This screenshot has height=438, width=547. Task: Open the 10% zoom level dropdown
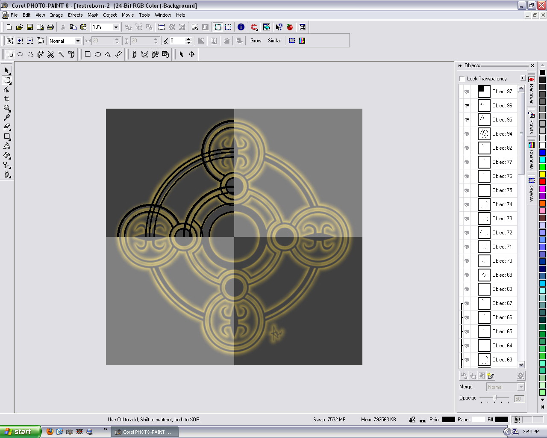[x=115, y=27]
